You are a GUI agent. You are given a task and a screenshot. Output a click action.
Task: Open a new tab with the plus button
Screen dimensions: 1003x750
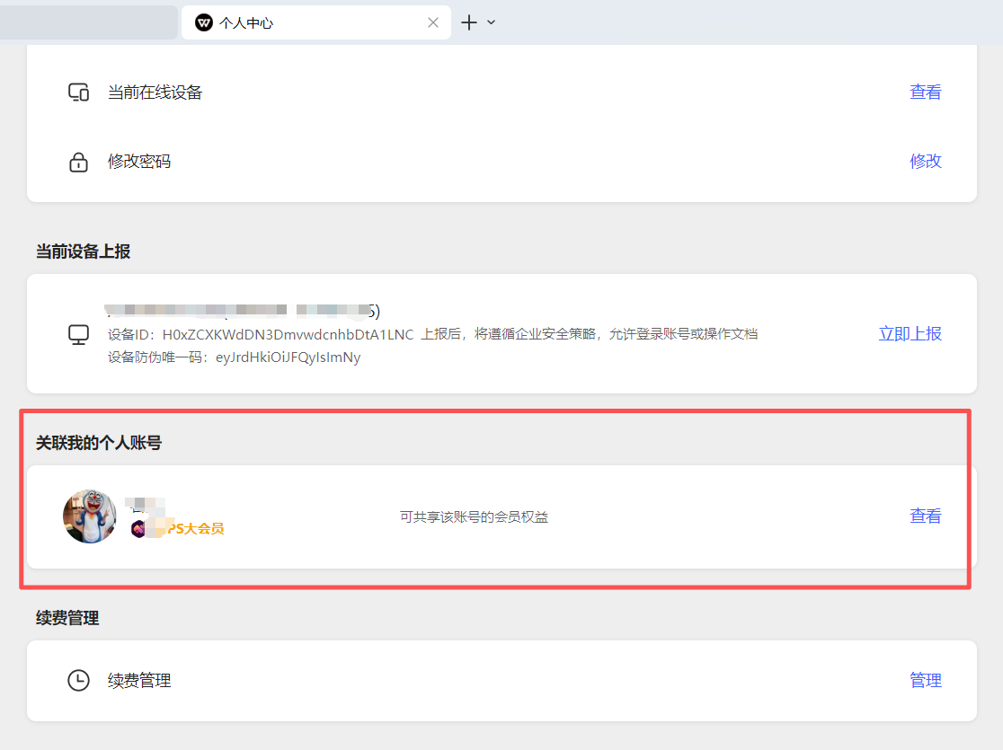click(468, 22)
